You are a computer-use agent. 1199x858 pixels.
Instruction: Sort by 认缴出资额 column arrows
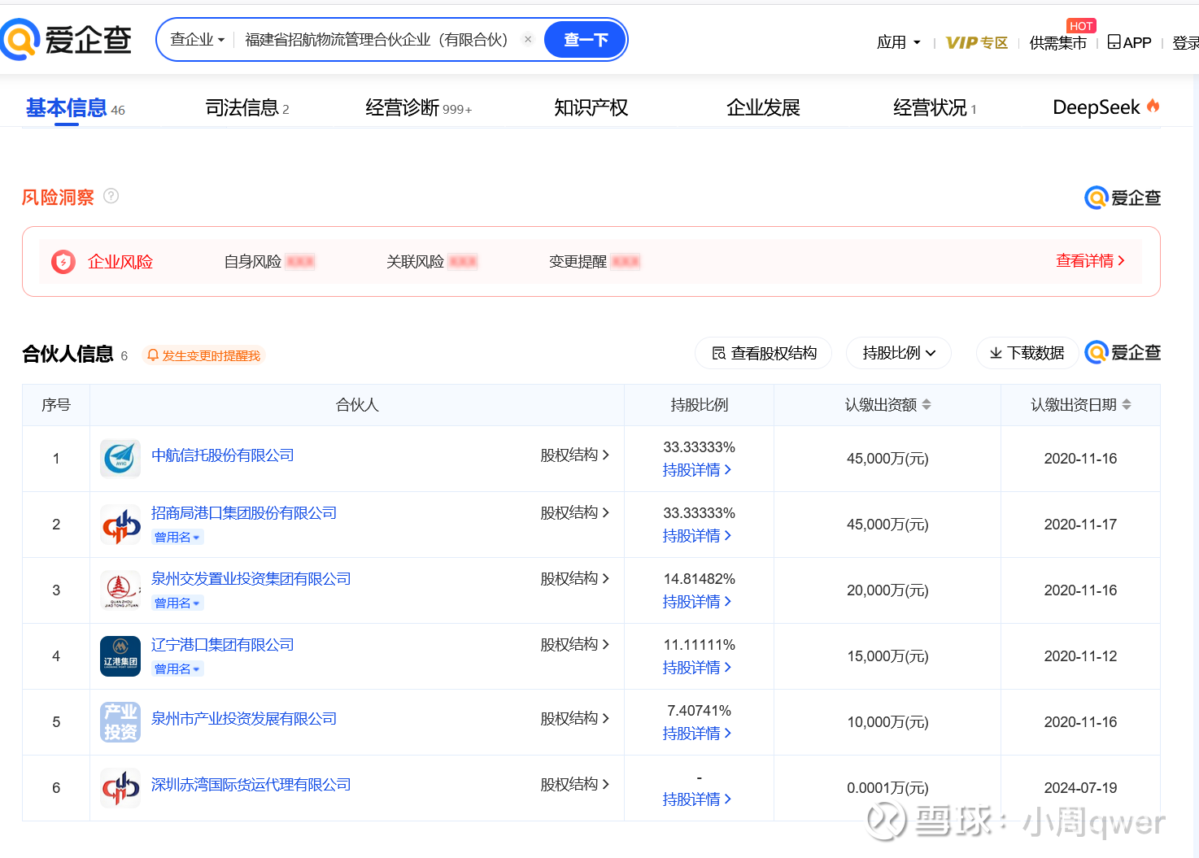pos(926,404)
